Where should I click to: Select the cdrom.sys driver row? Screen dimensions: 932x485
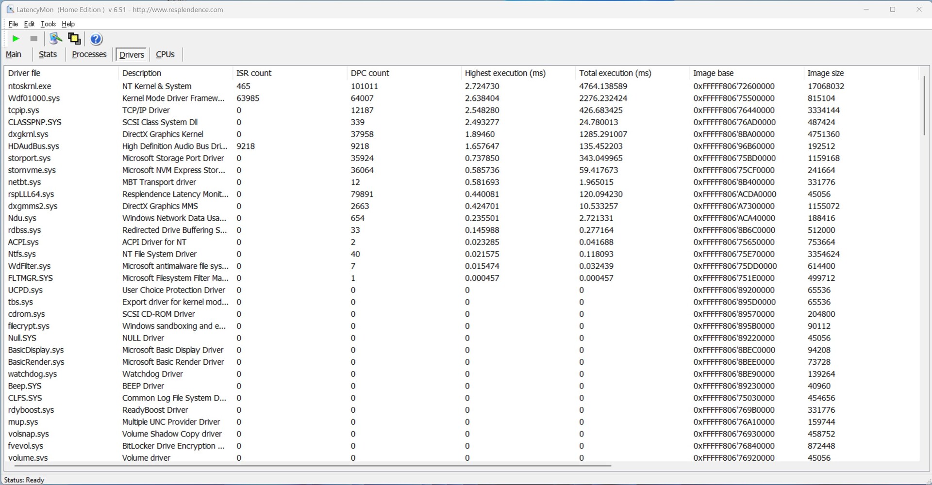click(461, 314)
